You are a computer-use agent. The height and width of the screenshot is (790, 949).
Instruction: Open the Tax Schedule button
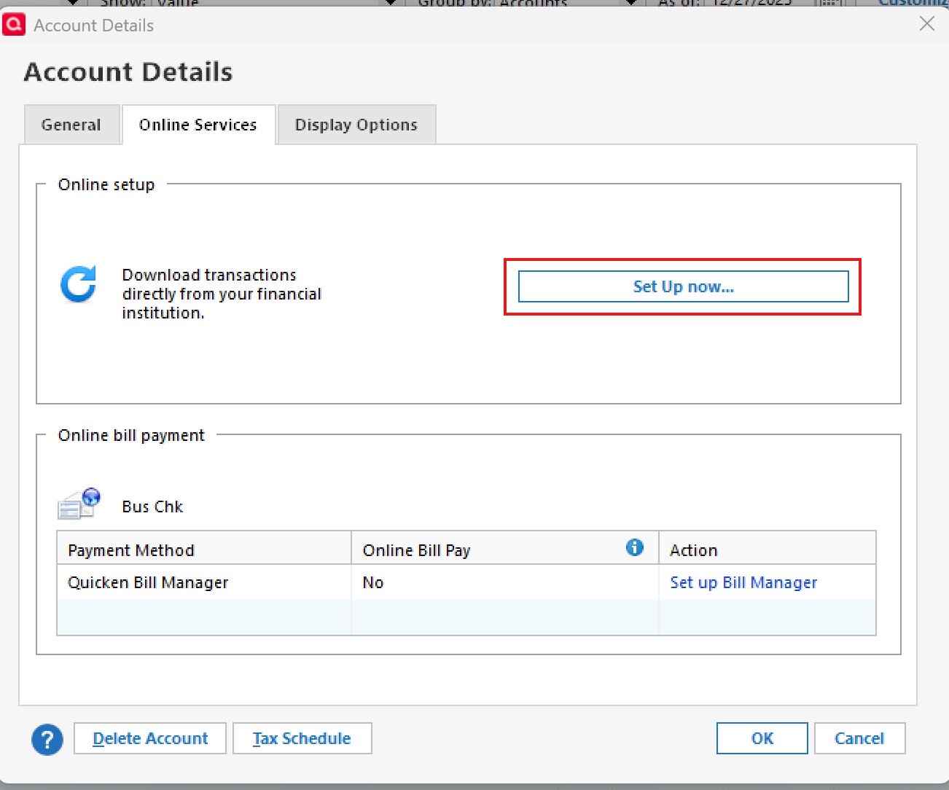click(302, 738)
